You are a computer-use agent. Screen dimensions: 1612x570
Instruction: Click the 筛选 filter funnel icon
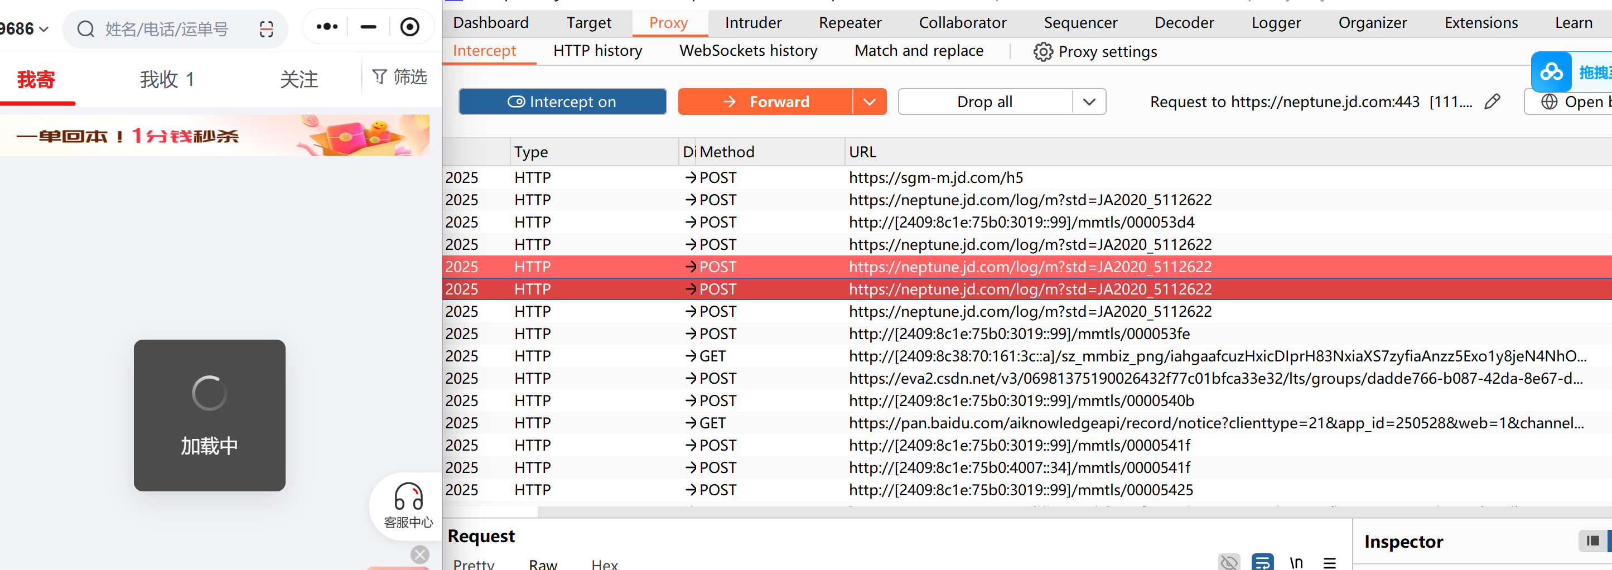click(x=379, y=76)
